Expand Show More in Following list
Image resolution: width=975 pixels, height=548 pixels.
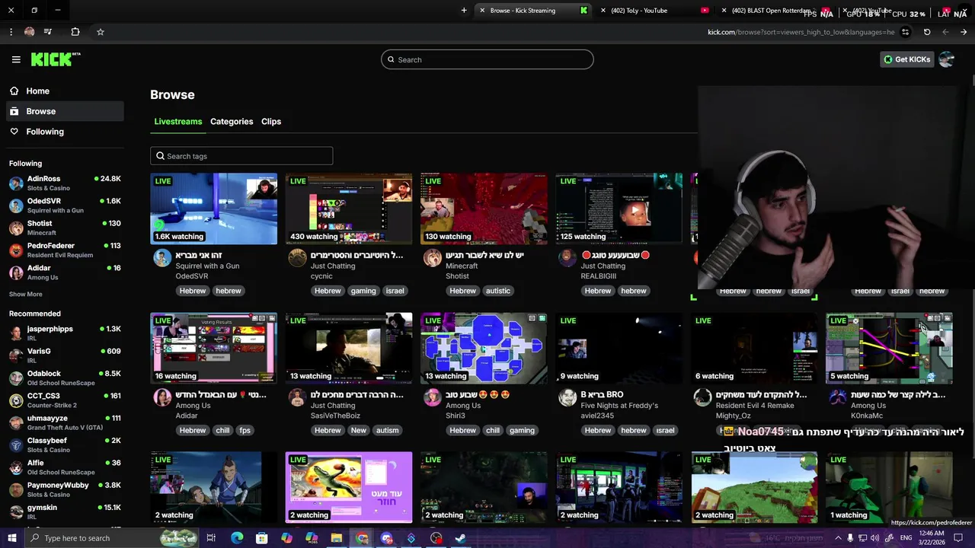(x=26, y=294)
